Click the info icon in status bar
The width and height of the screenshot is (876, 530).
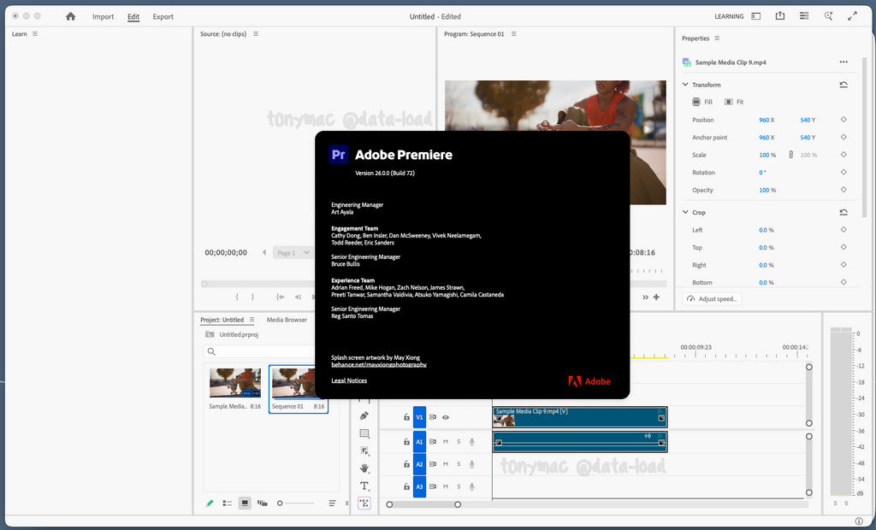pos(859,521)
